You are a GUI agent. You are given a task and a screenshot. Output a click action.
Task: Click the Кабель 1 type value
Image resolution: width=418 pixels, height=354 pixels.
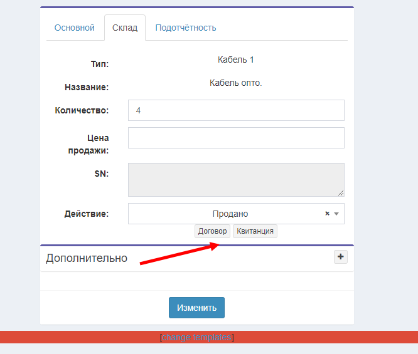(235, 60)
